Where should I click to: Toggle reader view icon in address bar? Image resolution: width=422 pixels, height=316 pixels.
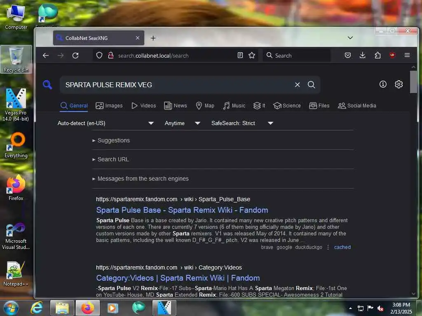tap(240, 56)
